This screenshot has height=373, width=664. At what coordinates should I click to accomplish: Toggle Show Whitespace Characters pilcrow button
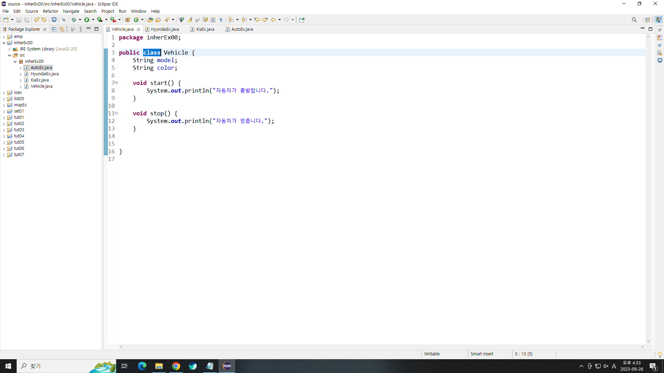point(221,20)
